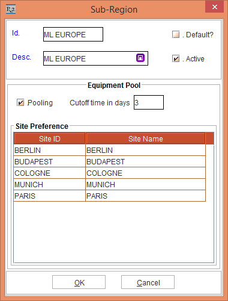Select the COLOGNE Site Name cell

[146, 173]
